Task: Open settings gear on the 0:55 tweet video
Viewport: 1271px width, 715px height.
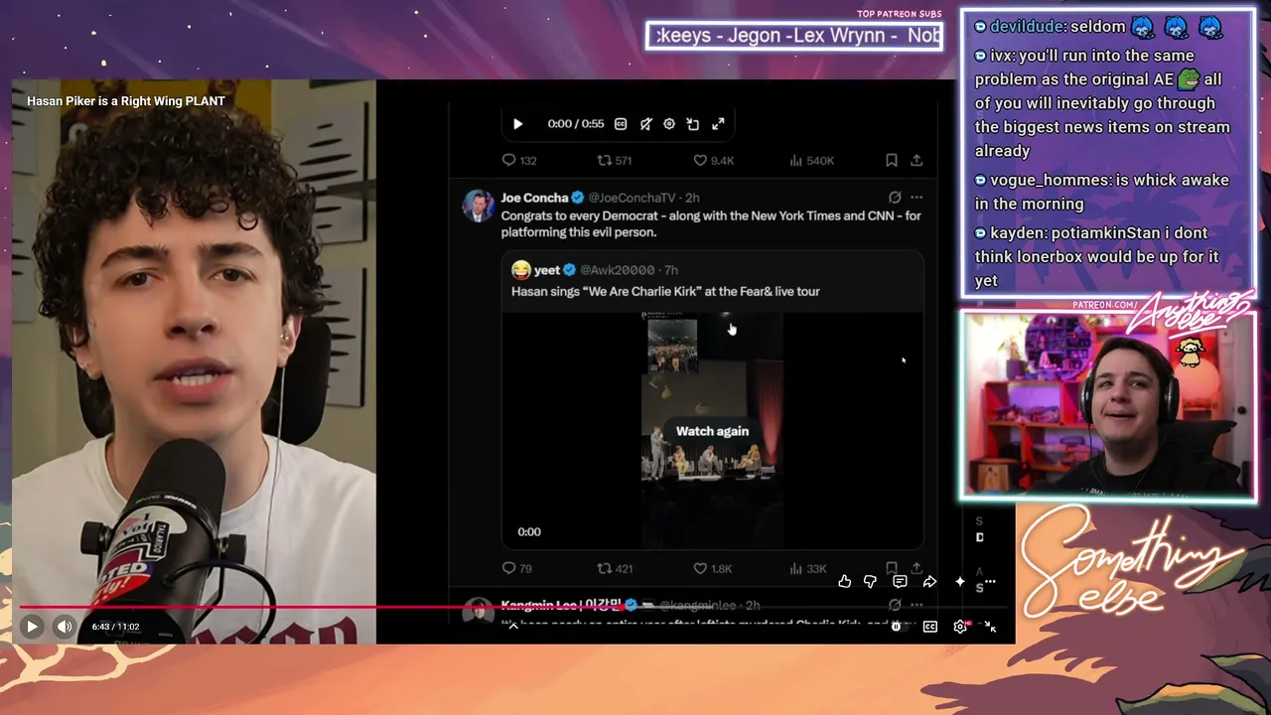Action: pos(669,124)
